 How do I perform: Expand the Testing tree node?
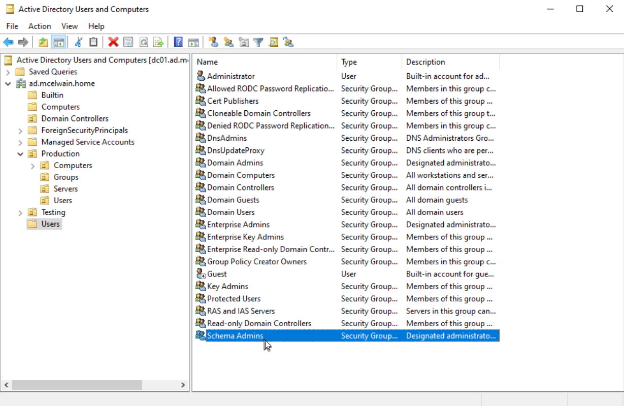(x=20, y=212)
